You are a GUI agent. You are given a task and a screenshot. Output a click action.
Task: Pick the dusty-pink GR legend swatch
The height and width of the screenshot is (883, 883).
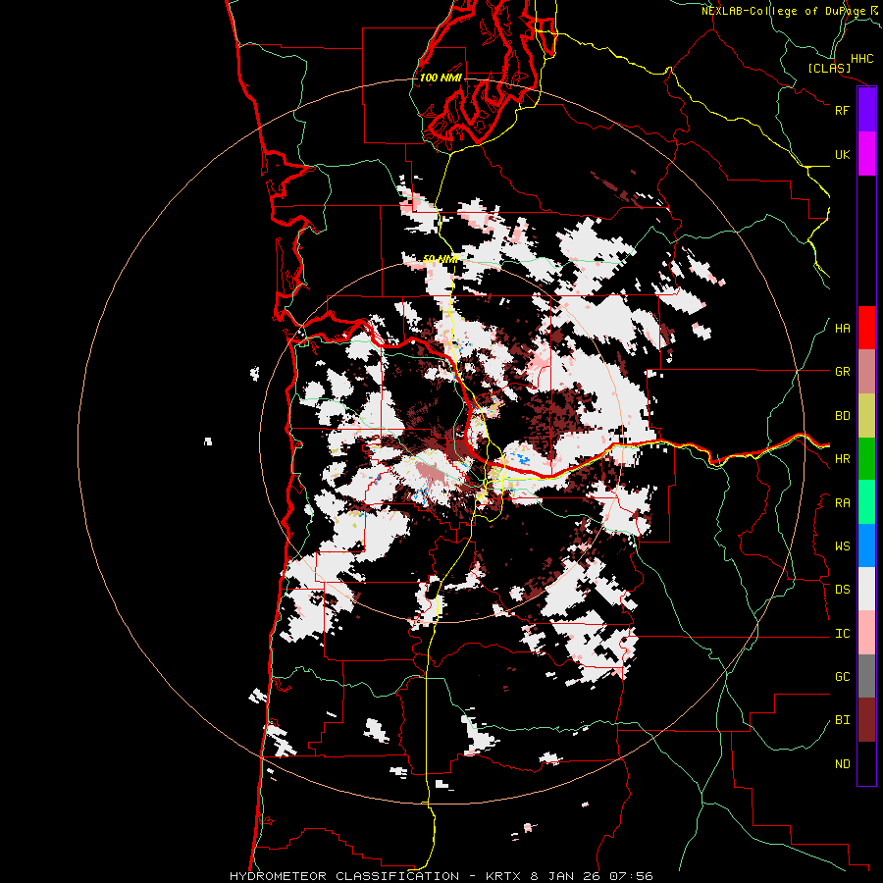866,372
